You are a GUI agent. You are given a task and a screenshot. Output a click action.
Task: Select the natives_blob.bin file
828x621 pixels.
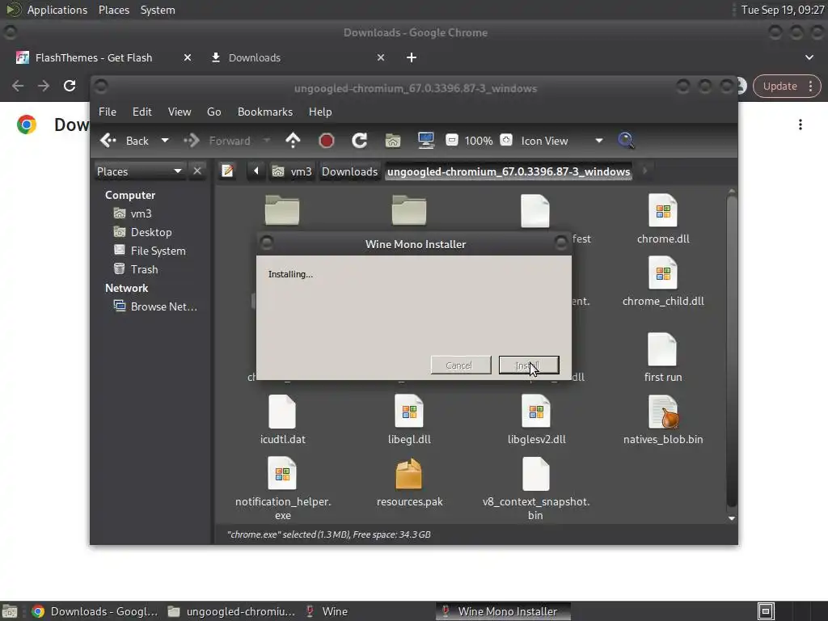(x=663, y=420)
